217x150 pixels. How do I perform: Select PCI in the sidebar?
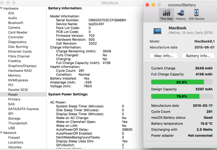[x=11, y=85]
